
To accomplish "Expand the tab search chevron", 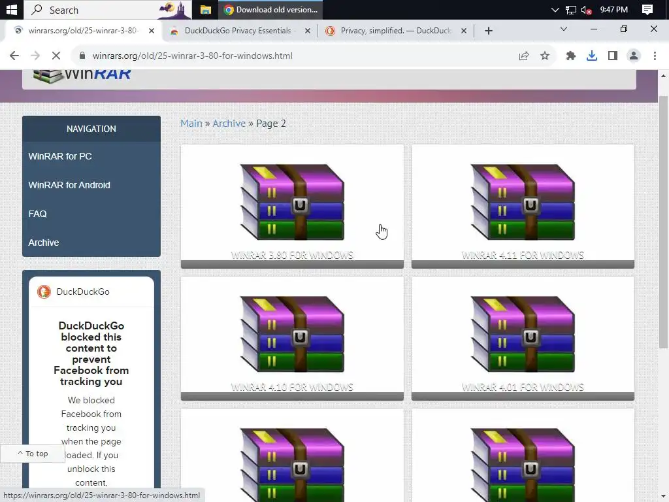I will (x=564, y=29).
